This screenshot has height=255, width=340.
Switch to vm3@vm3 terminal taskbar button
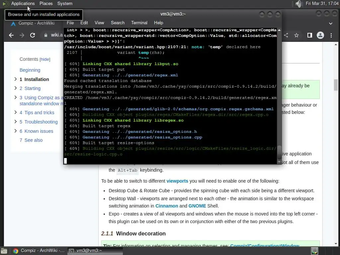point(95,251)
